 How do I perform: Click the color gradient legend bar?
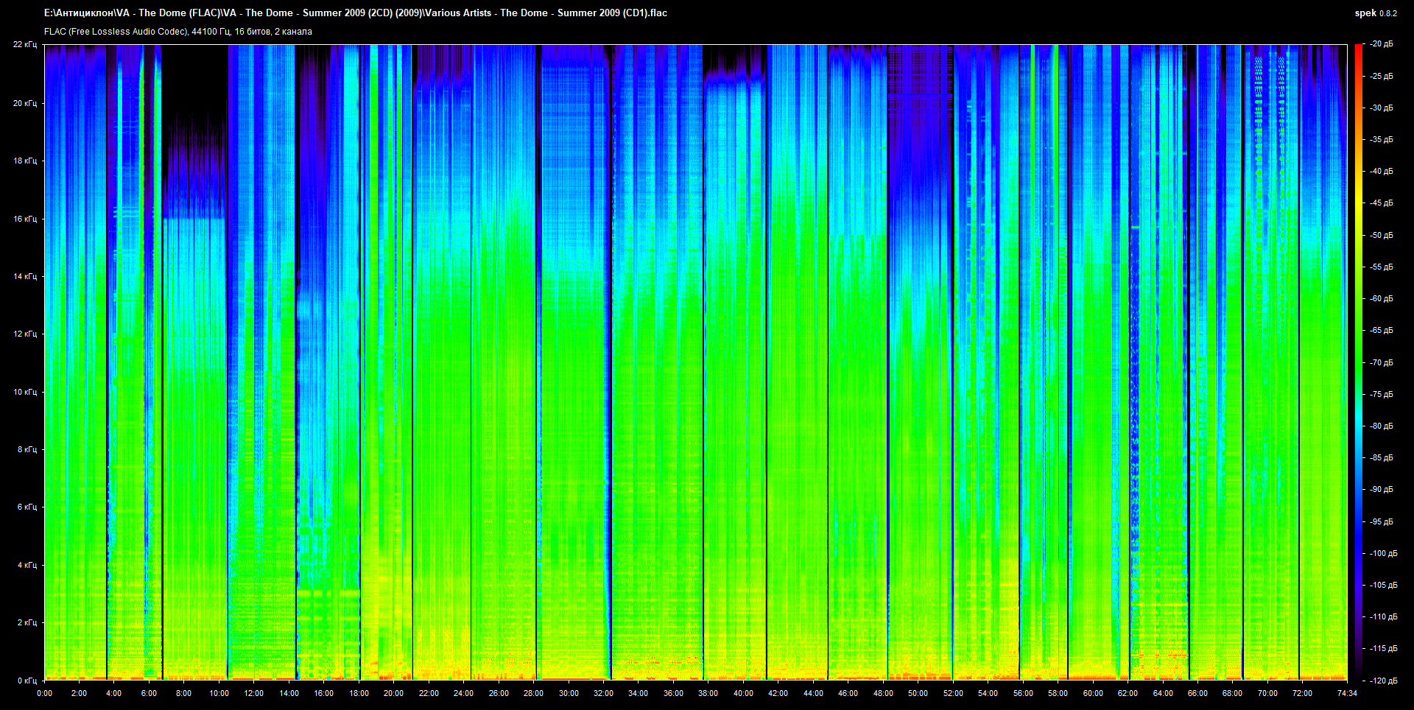coord(1359,362)
